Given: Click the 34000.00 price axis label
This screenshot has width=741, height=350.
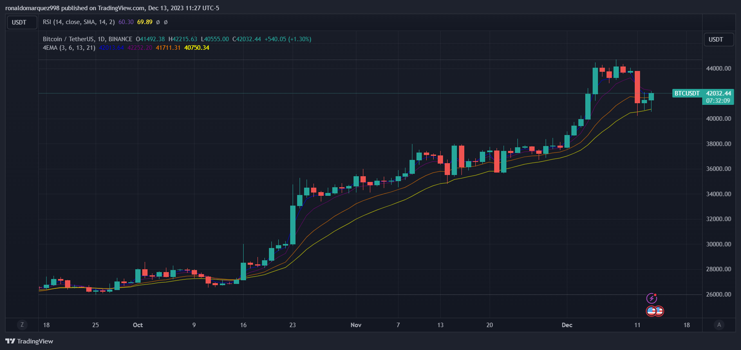Looking at the screenshot, I should click(x=719, y=194).
